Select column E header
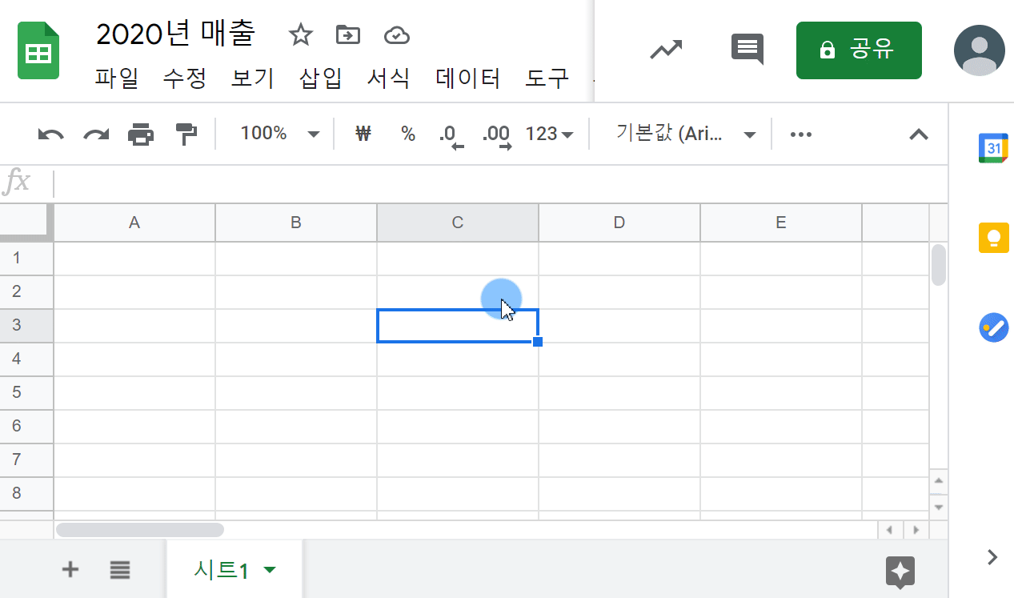This screenshot has height=598, width=1014. [x=781, y=223]
